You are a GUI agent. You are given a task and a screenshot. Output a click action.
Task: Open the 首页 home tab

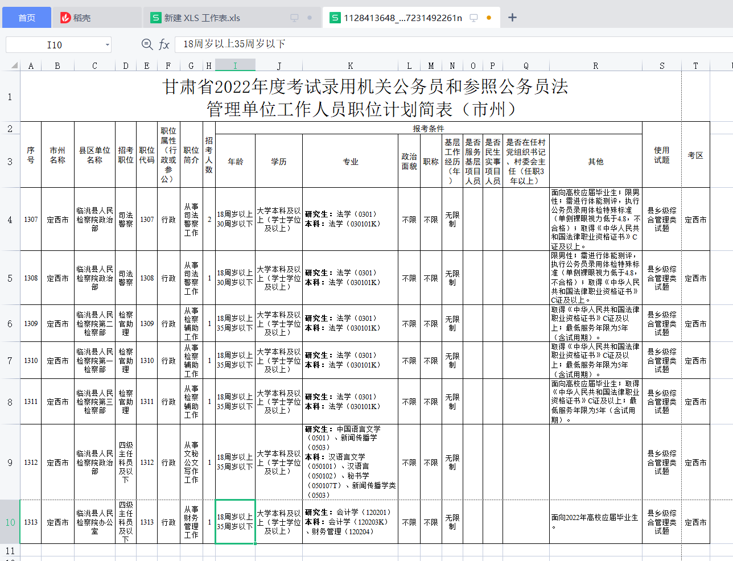tap(27, 18)
